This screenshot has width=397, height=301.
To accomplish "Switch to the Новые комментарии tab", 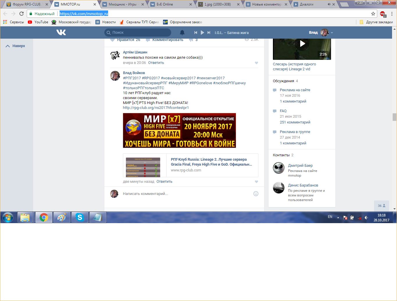I will pos(267,4).
